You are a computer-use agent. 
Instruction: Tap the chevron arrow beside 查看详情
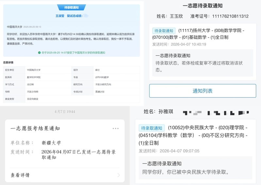point(119,175)
